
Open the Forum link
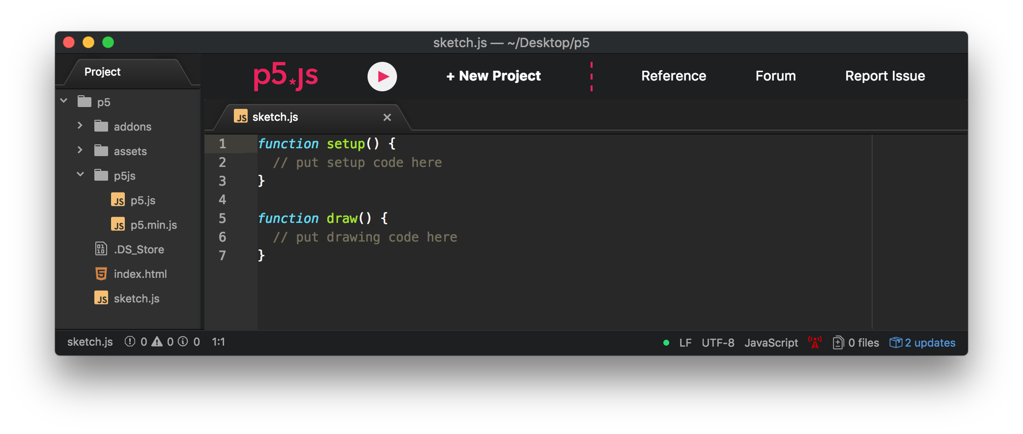click(x=775, y=76)
